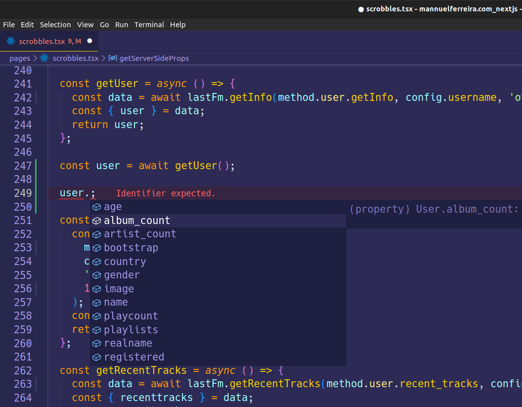Select the realname suggestion
The height and width of the screenshot is (407, 522).
pyautogui.click(x=218, y=343)
